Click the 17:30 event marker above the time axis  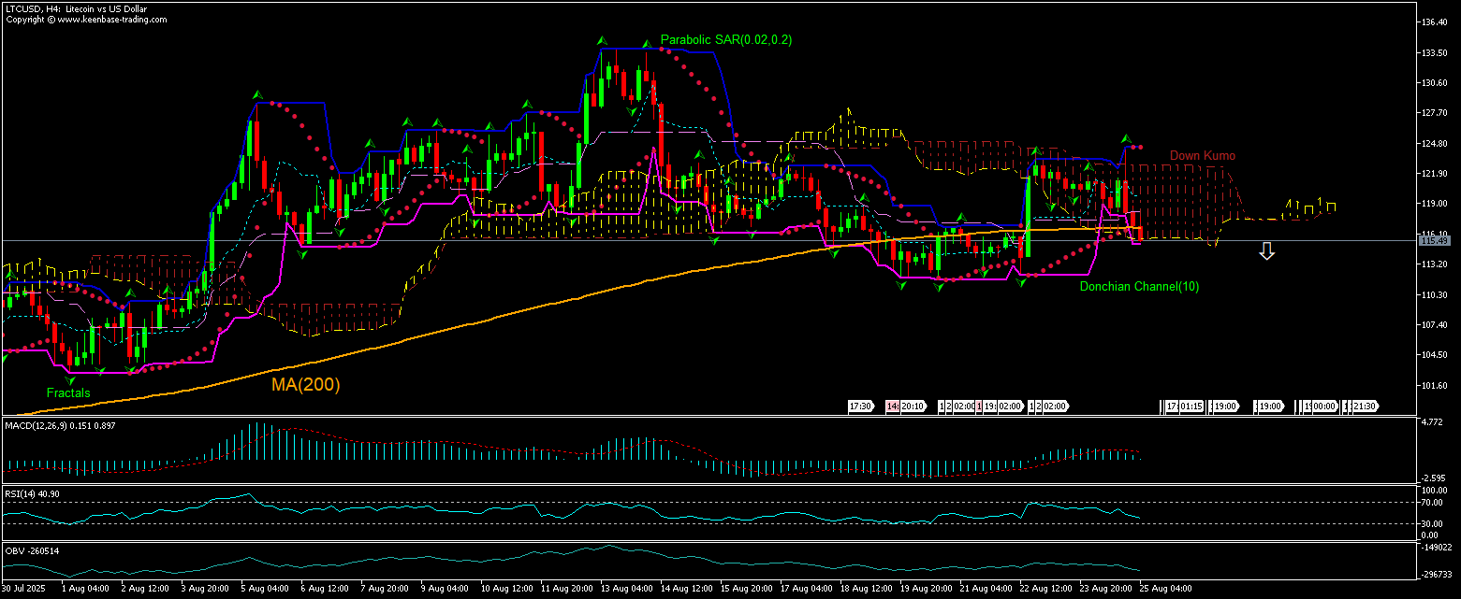(860, 406)
